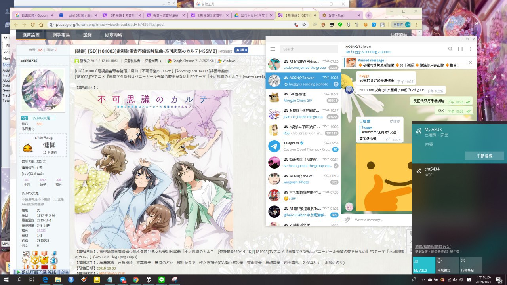This screenshot has height=285, width=507.
Task: Open a new Chrome tab
Action: point(369,15)
